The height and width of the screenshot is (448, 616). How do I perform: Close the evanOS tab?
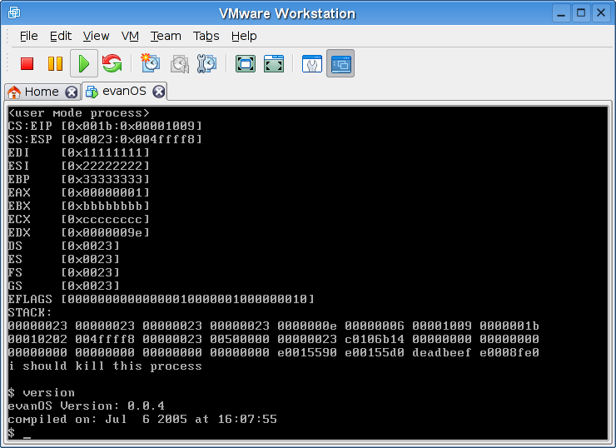coord(158,92)
